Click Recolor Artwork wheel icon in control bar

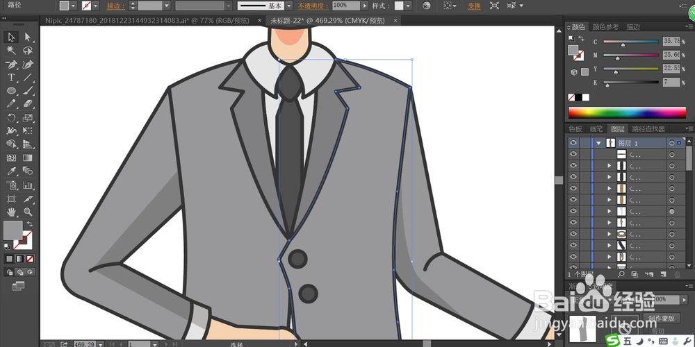(426, 6)
